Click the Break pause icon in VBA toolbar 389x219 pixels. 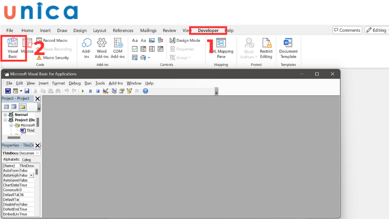[x=90, y=91]
